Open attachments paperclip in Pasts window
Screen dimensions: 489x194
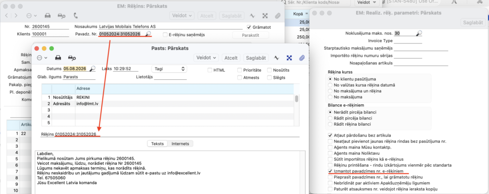pos(302,58)
